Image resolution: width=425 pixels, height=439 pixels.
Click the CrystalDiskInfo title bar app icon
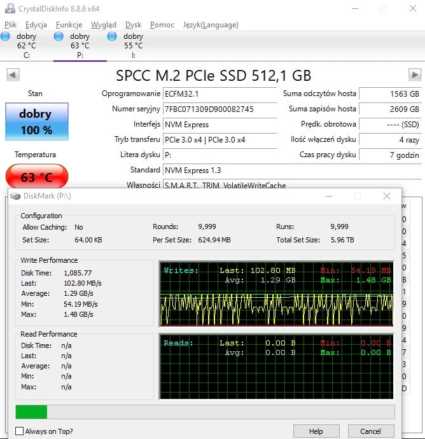(10, 8)
